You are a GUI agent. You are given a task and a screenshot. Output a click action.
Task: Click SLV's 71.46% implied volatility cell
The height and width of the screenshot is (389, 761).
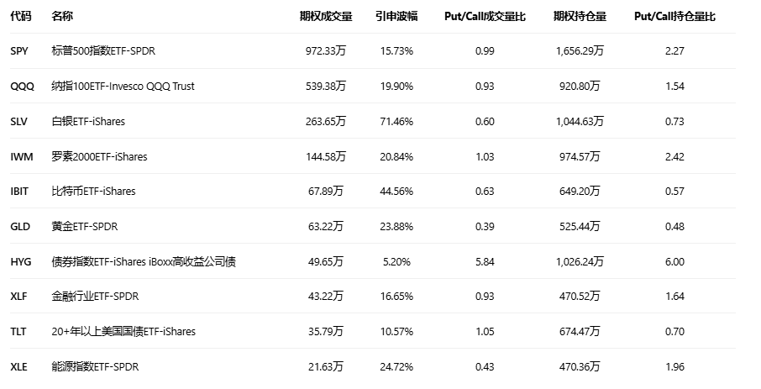point(396,121)
